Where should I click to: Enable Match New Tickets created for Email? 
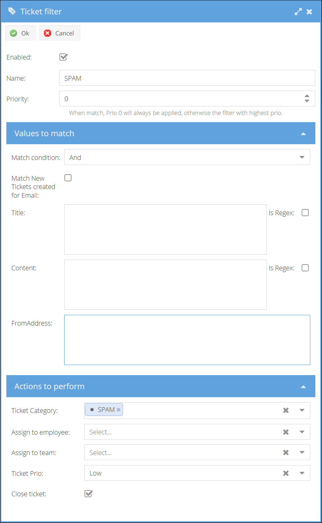(68, 178)
